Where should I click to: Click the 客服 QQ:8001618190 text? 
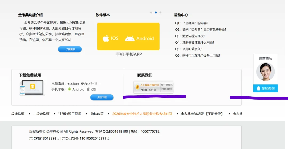tap(112, 131)
